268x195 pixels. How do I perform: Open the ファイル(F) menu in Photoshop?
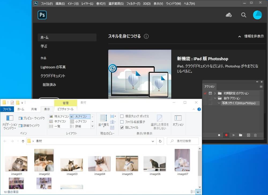47,3
